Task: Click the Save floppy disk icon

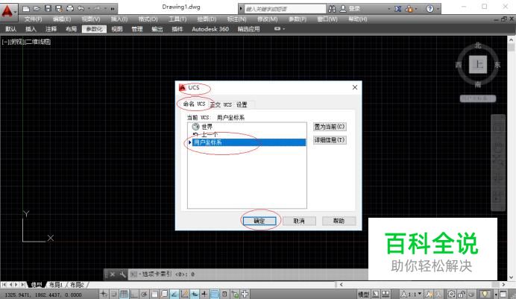Action: pos(48,8)
